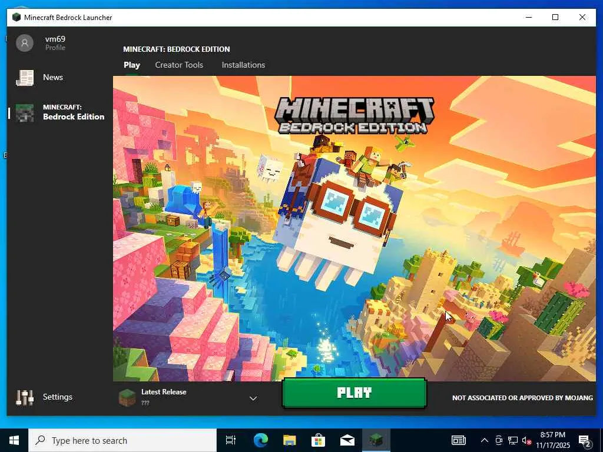Maximize the Minecraft Bedrock Launcher window
This screenshot has width=603, height=452.
[x=555, y=17]
